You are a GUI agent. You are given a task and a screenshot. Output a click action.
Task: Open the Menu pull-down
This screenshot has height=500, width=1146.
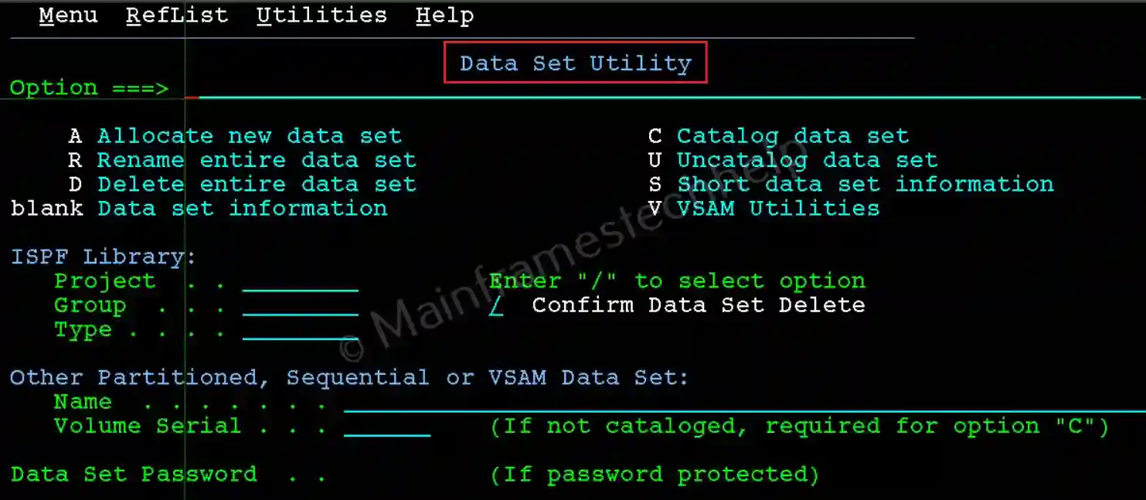coord(68,15)
